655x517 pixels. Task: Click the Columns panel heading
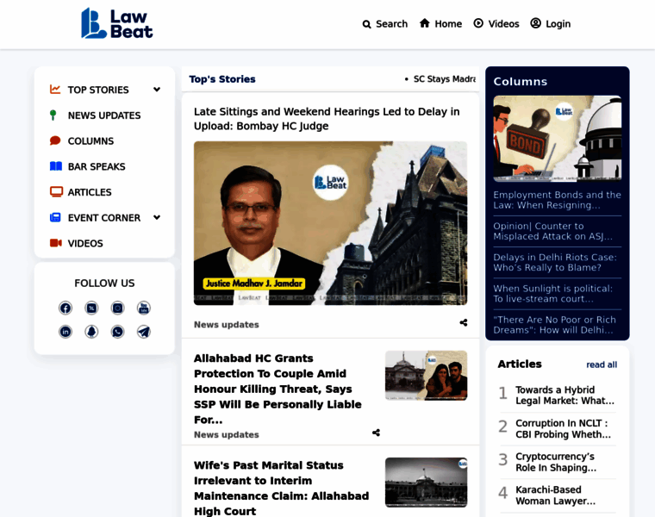pos(520,82)
